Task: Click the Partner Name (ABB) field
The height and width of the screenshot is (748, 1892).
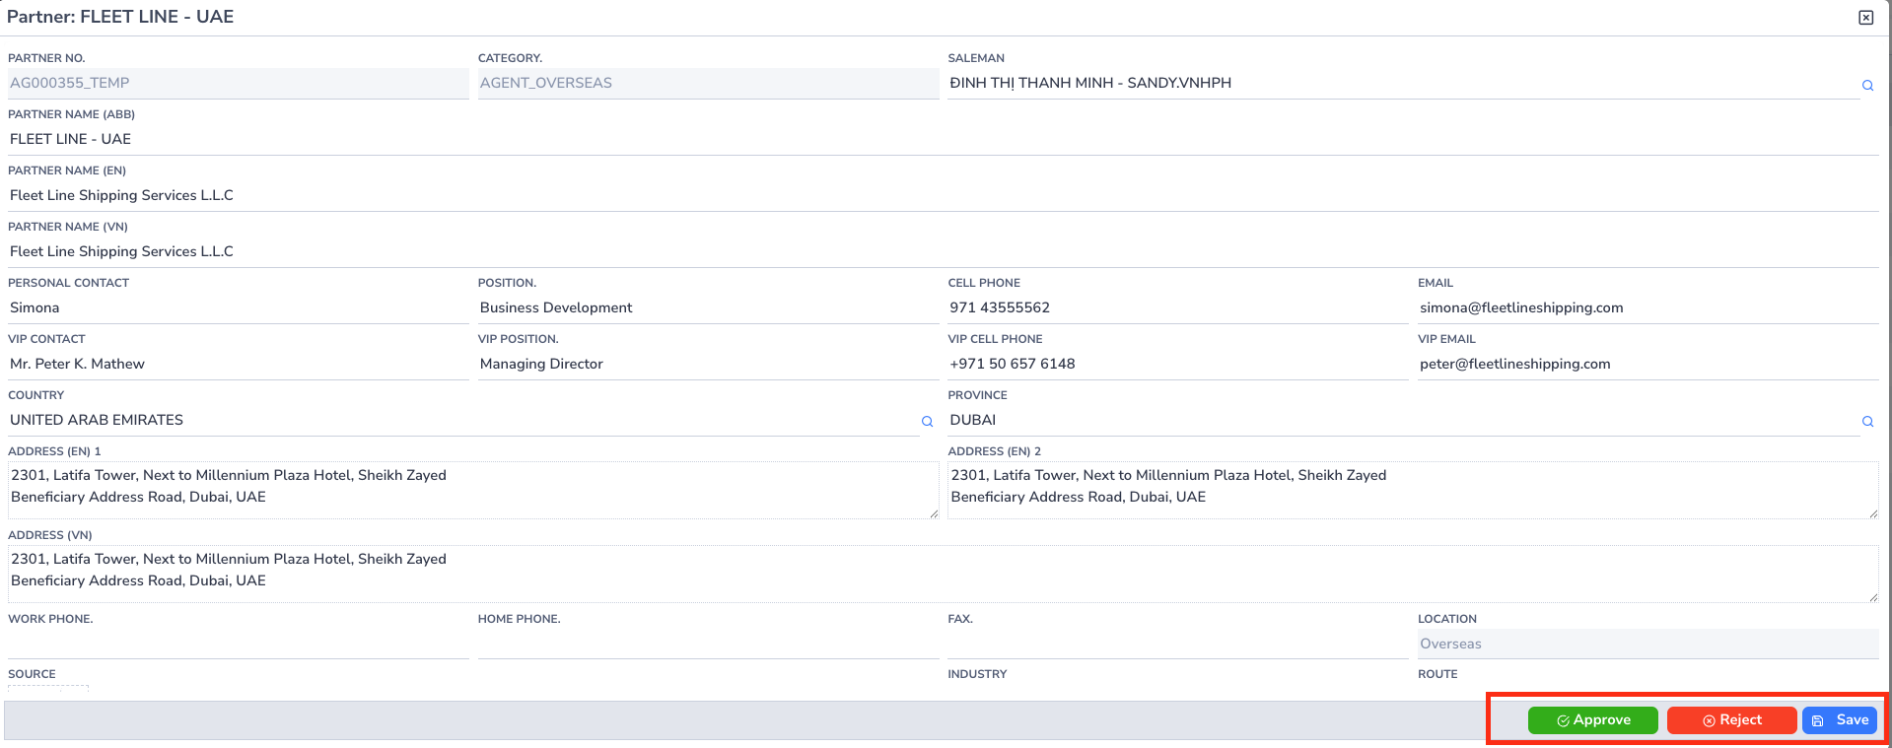Action: click(x=942, y=139)
